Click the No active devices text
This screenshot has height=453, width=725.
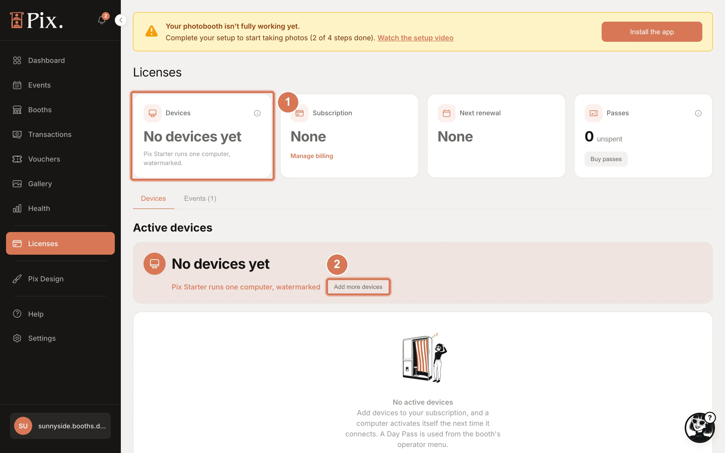click(x=423, y=402)
